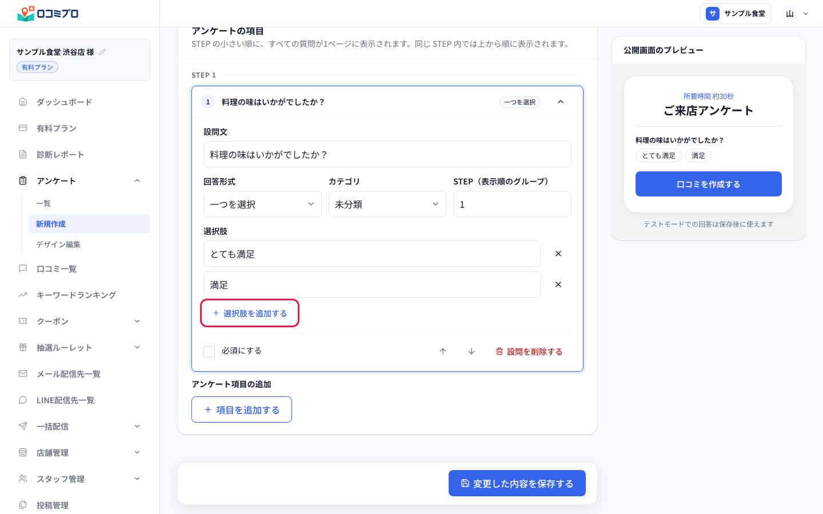823x514 pixels.
Task: Click the クーポン ticket icon
Action: tap(23, 321)
